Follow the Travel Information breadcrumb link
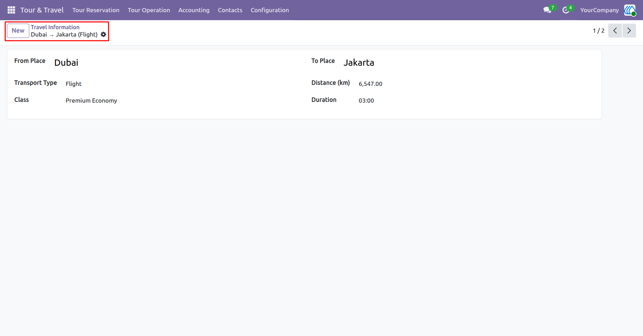Viewport: 643px width, 336px height. pyautogui.click(x=55, y=27)
